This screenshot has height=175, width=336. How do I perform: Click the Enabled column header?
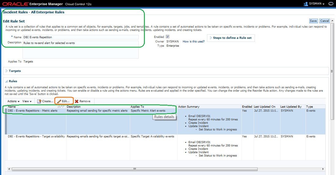tap(247, 106)
